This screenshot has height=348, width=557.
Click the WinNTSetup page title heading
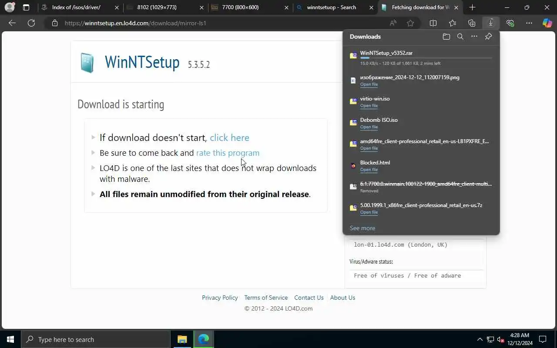click(x=142, y=62)
